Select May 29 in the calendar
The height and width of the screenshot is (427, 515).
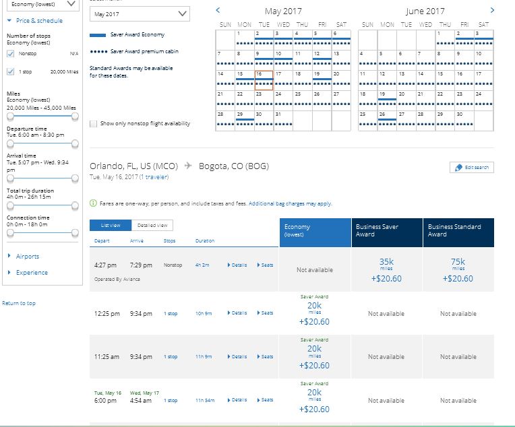245,121
